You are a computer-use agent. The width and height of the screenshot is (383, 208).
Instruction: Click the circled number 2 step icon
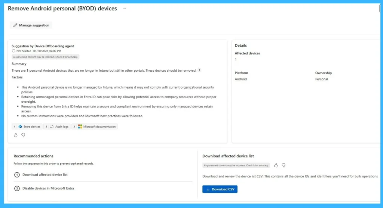point(17,189)
